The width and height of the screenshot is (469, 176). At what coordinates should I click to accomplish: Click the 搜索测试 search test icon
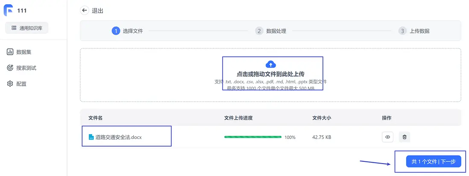[10, 68]
